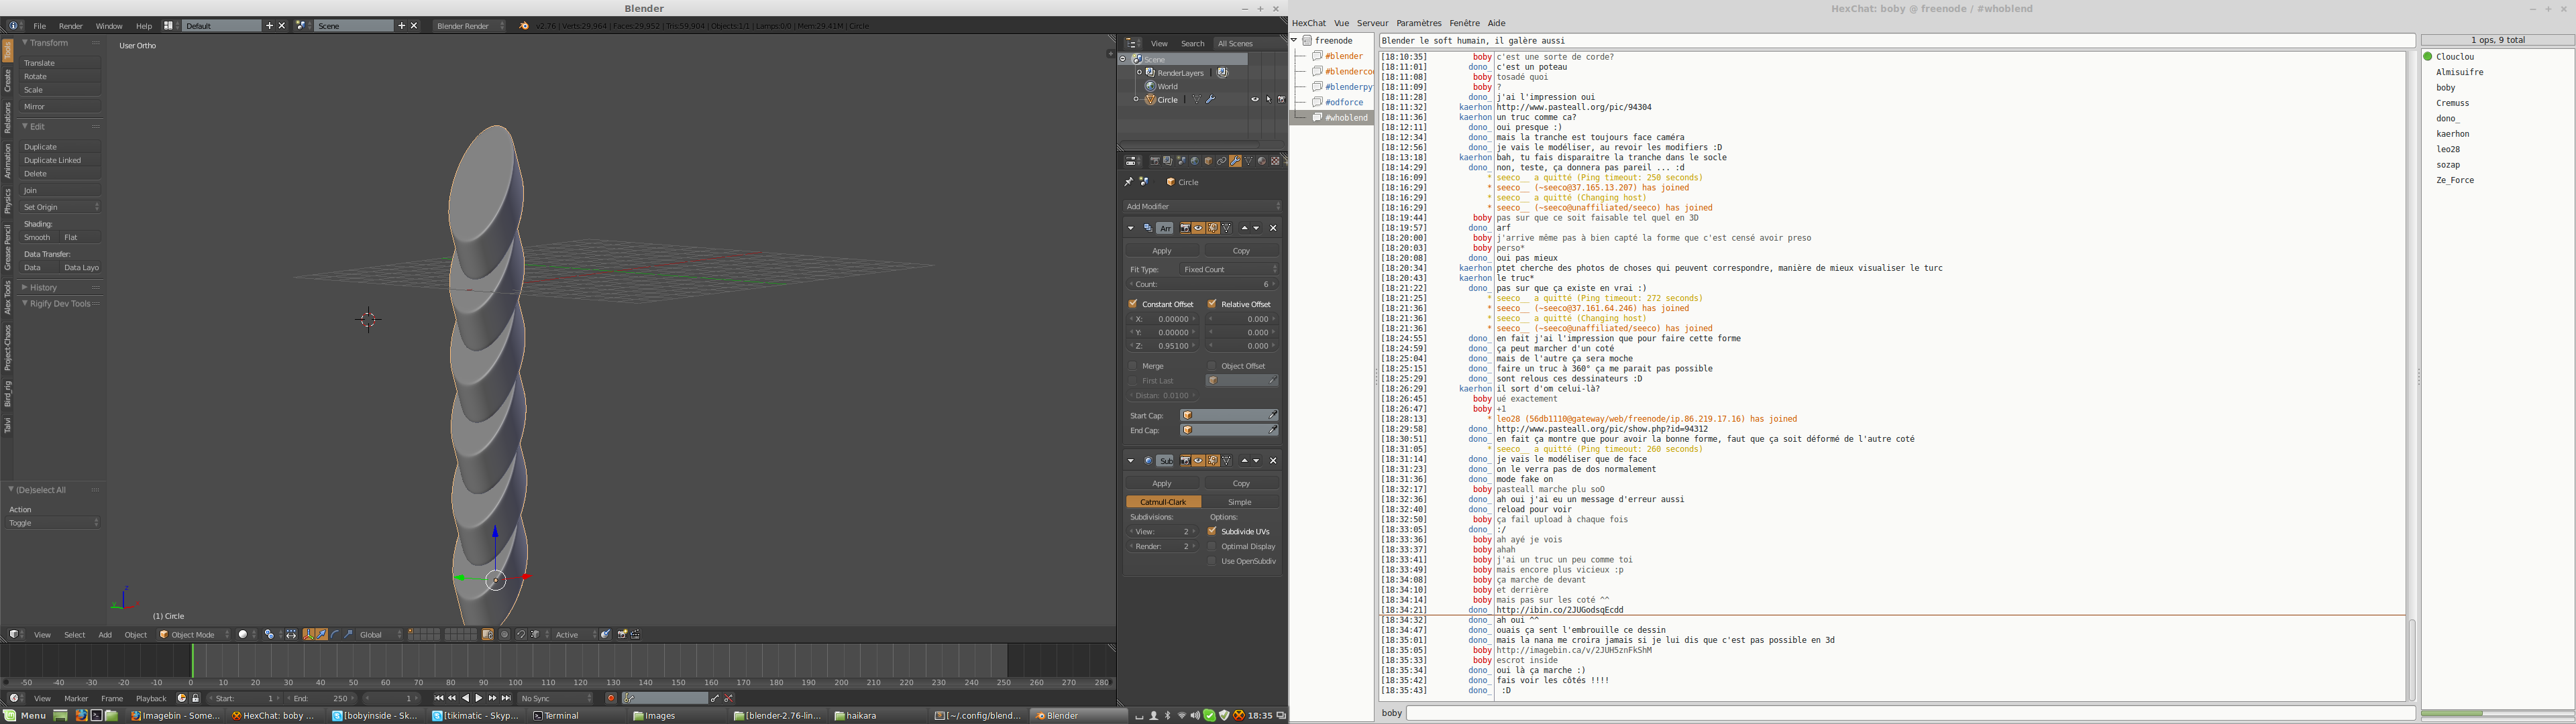Open the Modifiers wrench tab in Properties

pos(1236,161)
